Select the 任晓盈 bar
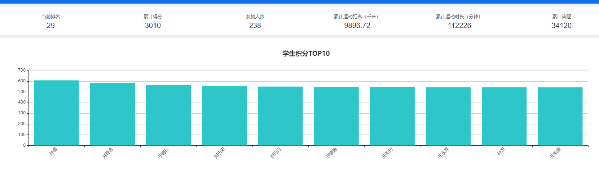Viewport: 599px width, 173px height. (x=336, y=116)
